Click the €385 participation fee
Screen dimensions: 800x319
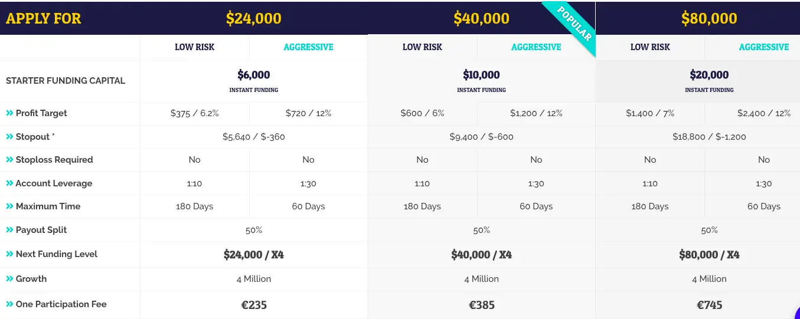[482, 305]
